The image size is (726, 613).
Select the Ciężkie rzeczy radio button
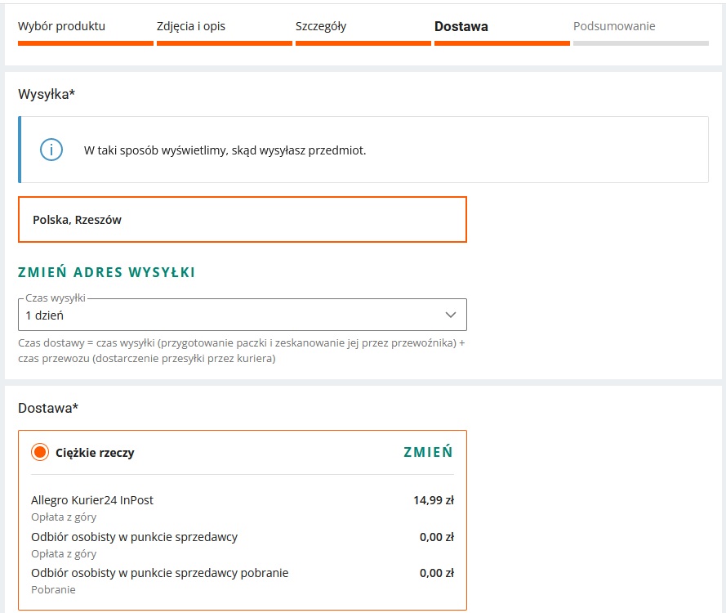(x=40, y=452)
